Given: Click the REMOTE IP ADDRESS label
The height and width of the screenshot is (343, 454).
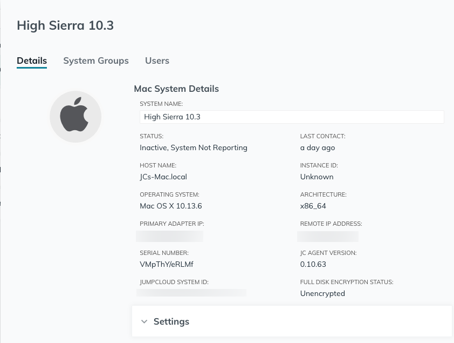Looking at the screenshot, I should point(331,224).
